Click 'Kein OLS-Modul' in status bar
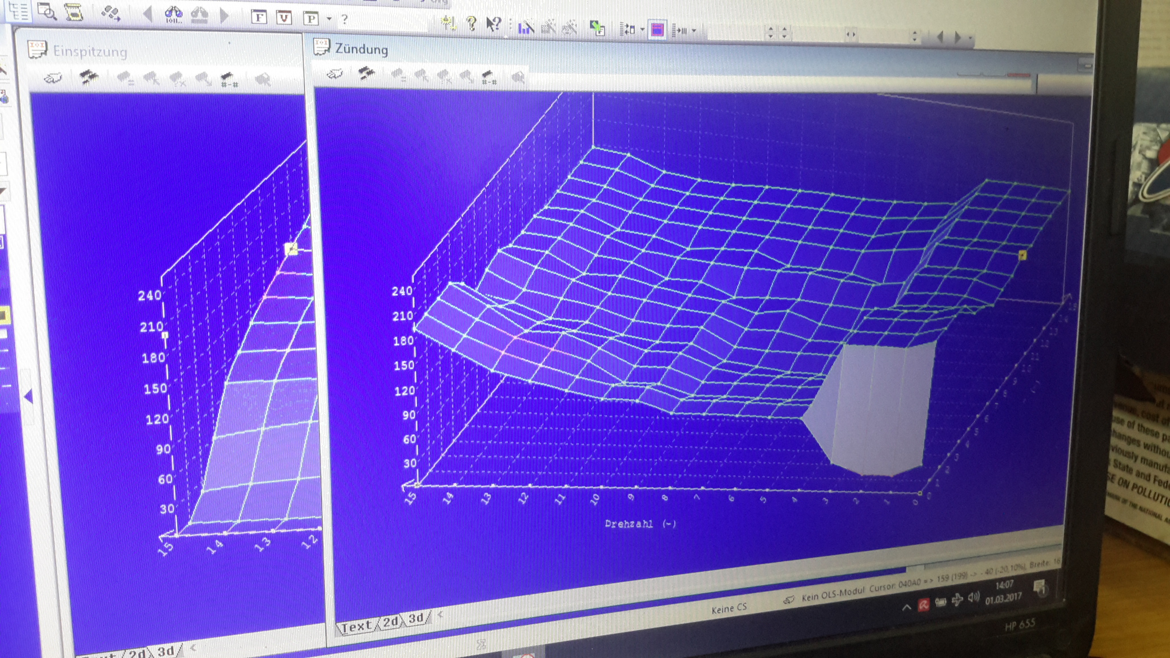 (834, 594)
